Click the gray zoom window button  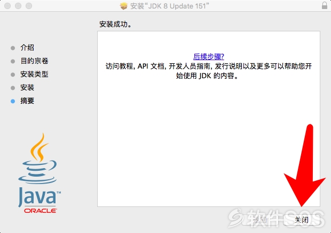(x=29, y=6)
